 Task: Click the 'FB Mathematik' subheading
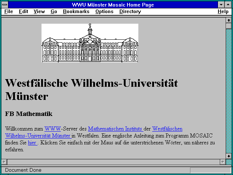point(29,114)
